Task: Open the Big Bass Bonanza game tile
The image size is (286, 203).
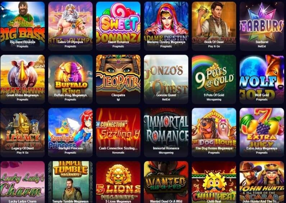Action: click(22, 26)
